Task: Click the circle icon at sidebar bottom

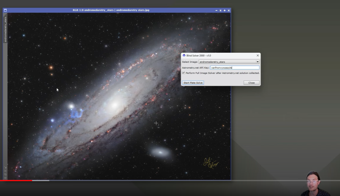Action: tap(5, 178)
